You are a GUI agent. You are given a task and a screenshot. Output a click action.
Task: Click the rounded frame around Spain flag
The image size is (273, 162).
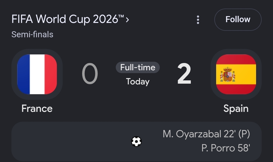pyautogui.click(x=236, y=74)
